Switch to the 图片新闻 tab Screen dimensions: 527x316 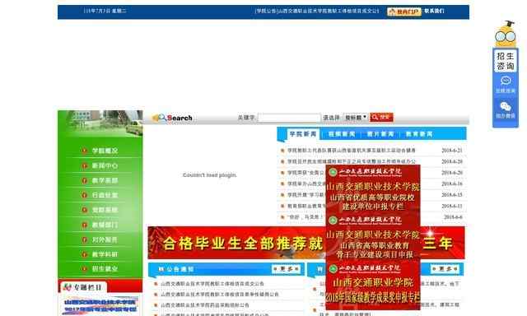tap(380, 134)
